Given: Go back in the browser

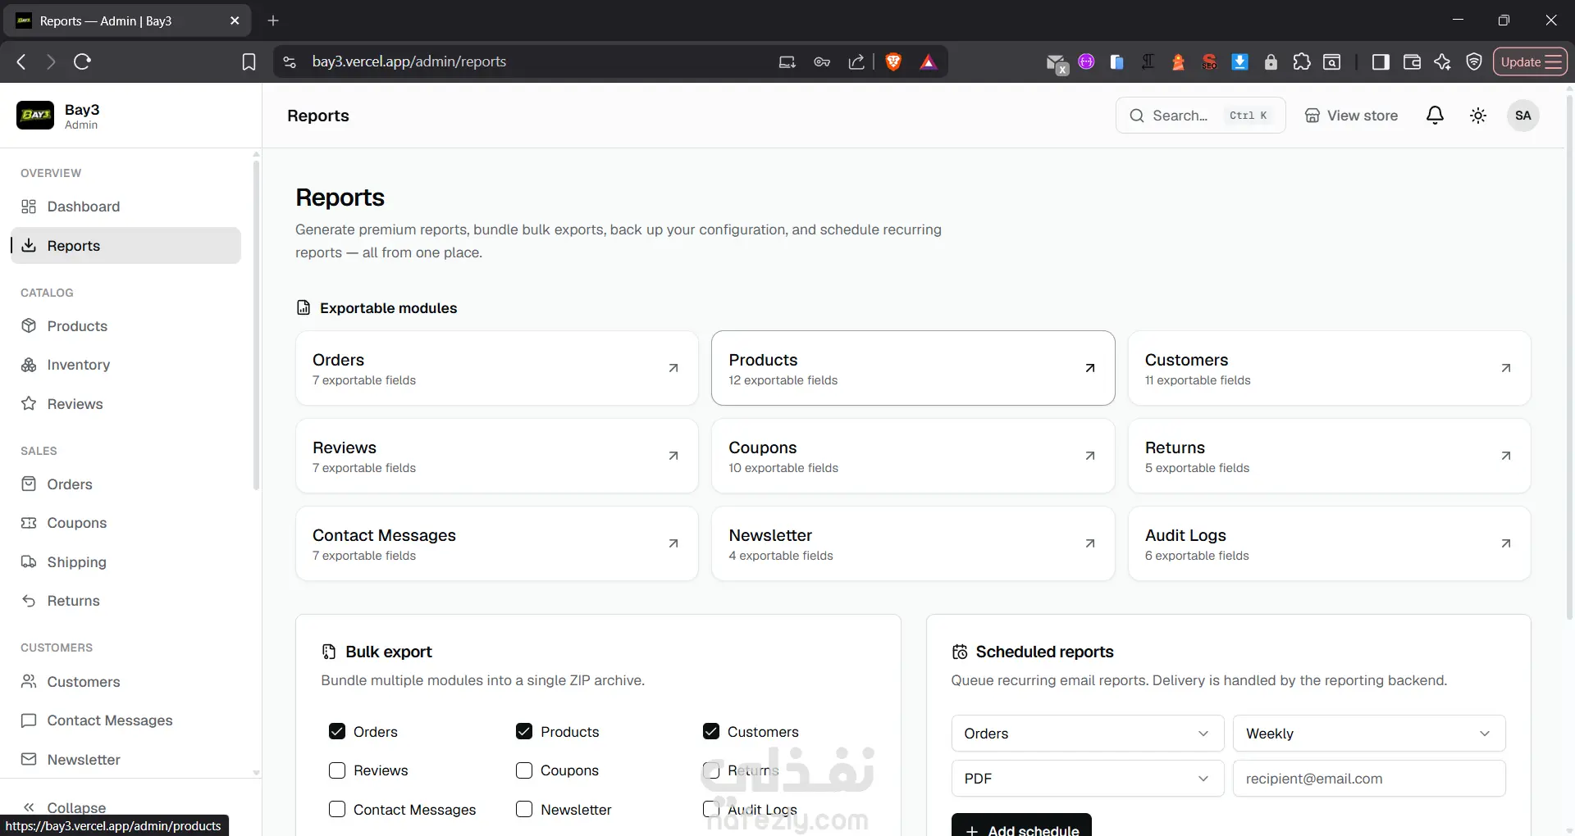Looking at the screenshot, I should [x=21, y=61].
